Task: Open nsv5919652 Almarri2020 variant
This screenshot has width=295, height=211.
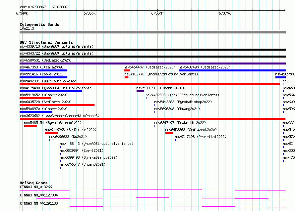Action: pos(44,95)
